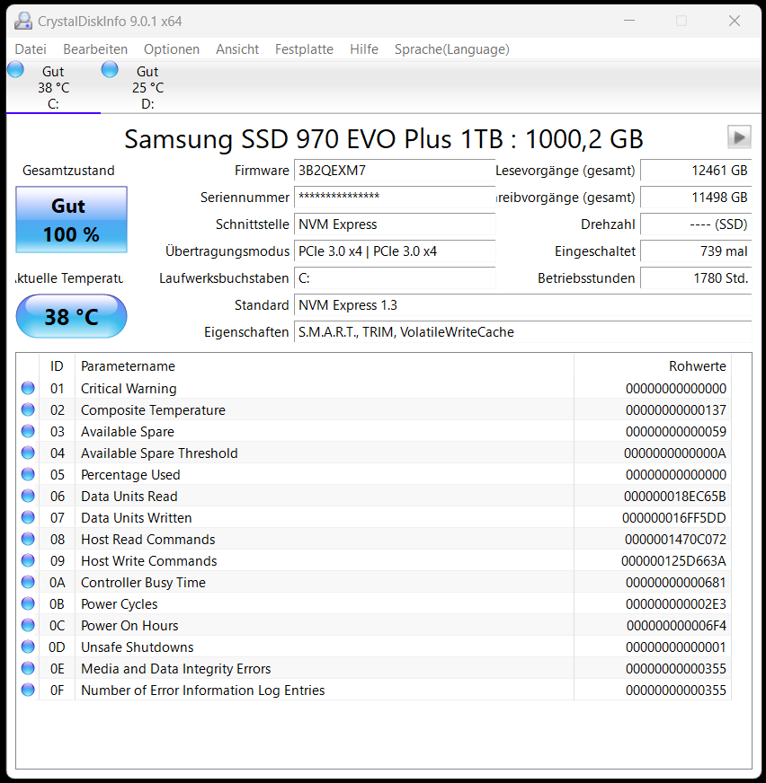This screenshot has height=783, width=766.
Task: Click the status orb of Percentage Used row
Action: (x=28, y=474)
